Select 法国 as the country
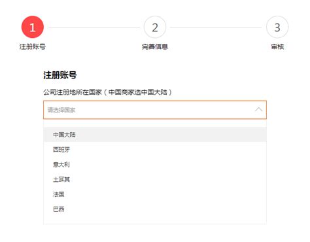The width and height of the screenshot is (310, 242). tap(155, 194)
